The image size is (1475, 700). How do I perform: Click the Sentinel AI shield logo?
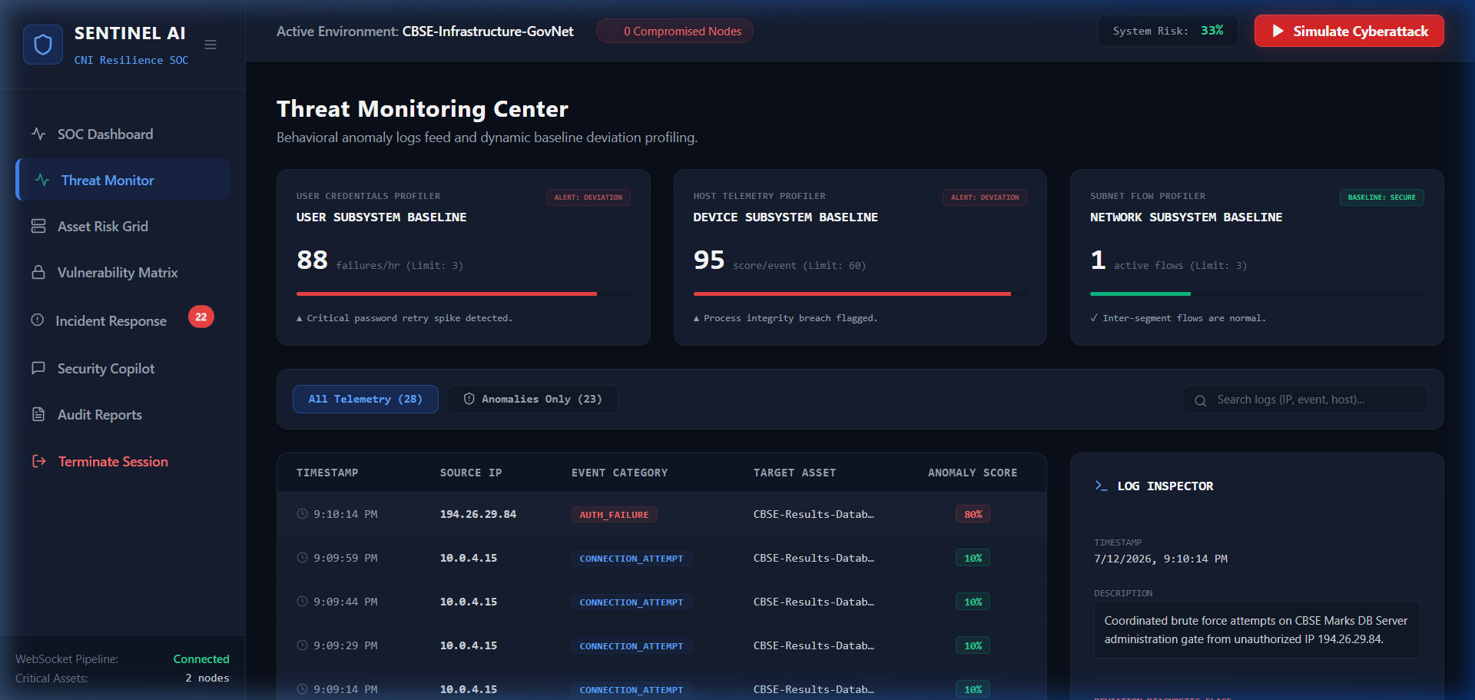click(43, 45)
